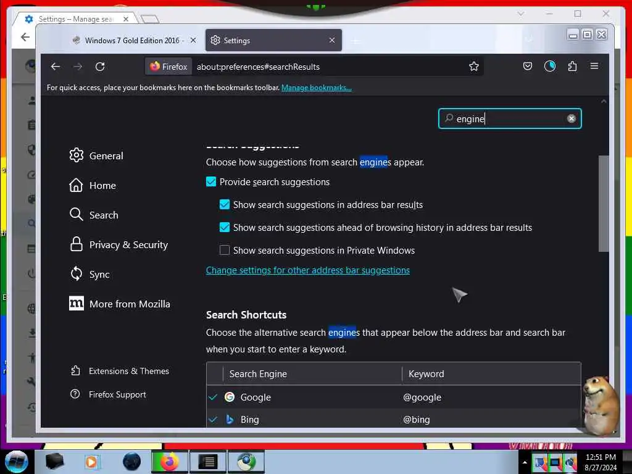Toggle Provide search suggestions checkbox

click(x=211, y=182)
